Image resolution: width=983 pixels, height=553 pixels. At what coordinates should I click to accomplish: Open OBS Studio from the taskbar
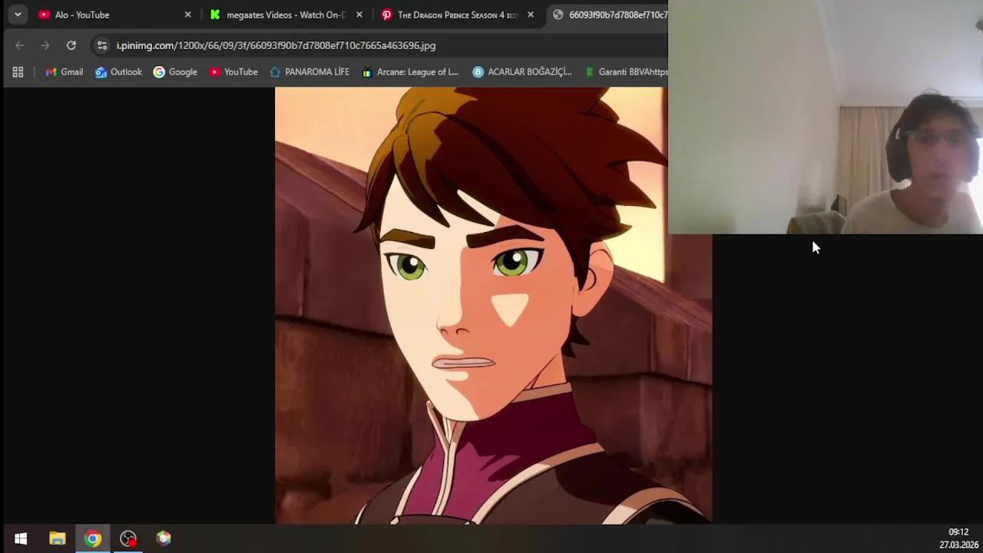(128, 538)
